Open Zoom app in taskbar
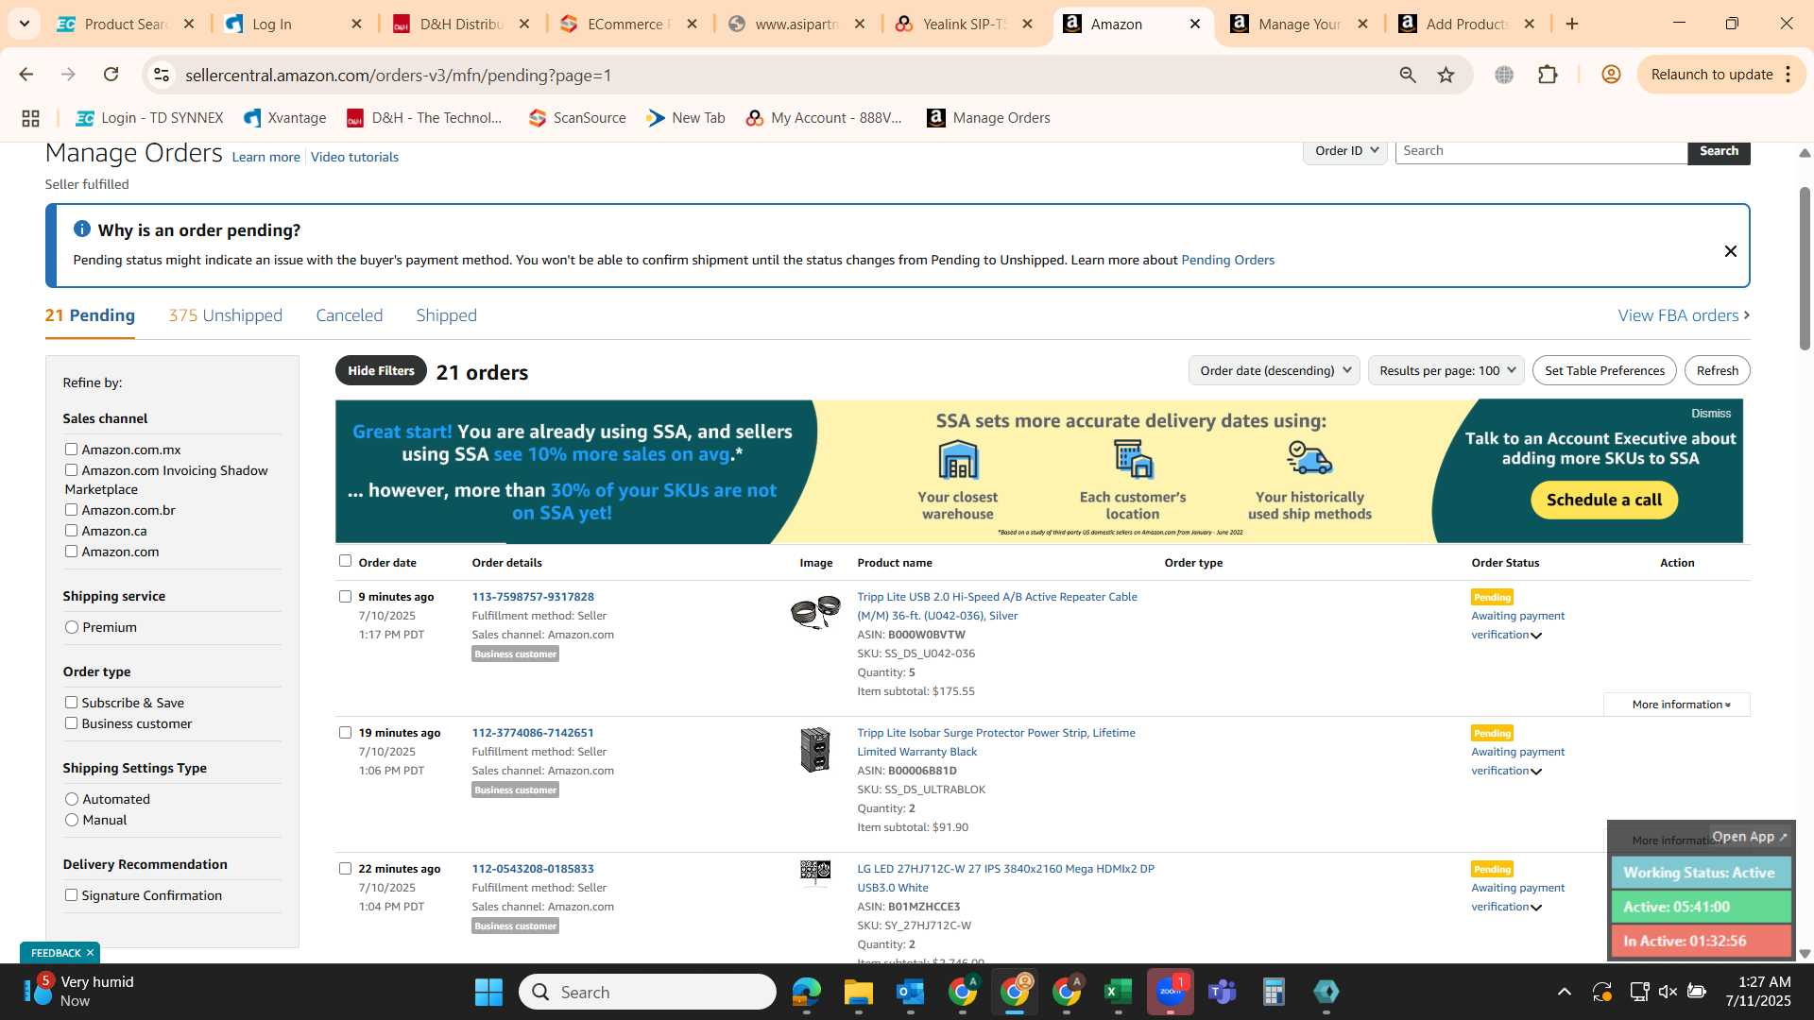1814x1020 pixels. coord(1170,992)
